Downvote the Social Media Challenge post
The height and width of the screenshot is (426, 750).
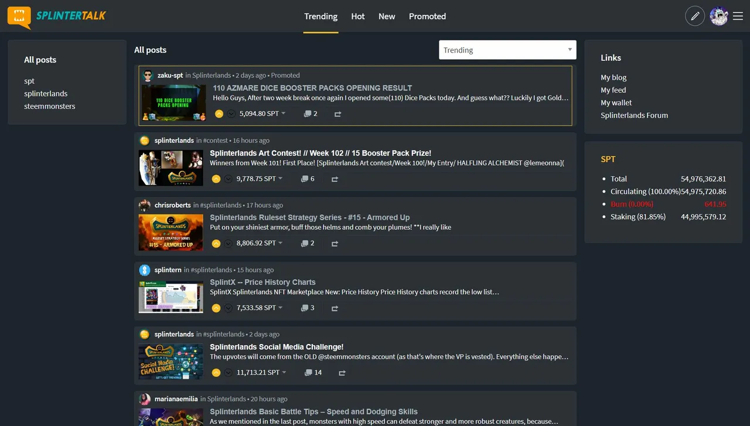click(229, 373)
